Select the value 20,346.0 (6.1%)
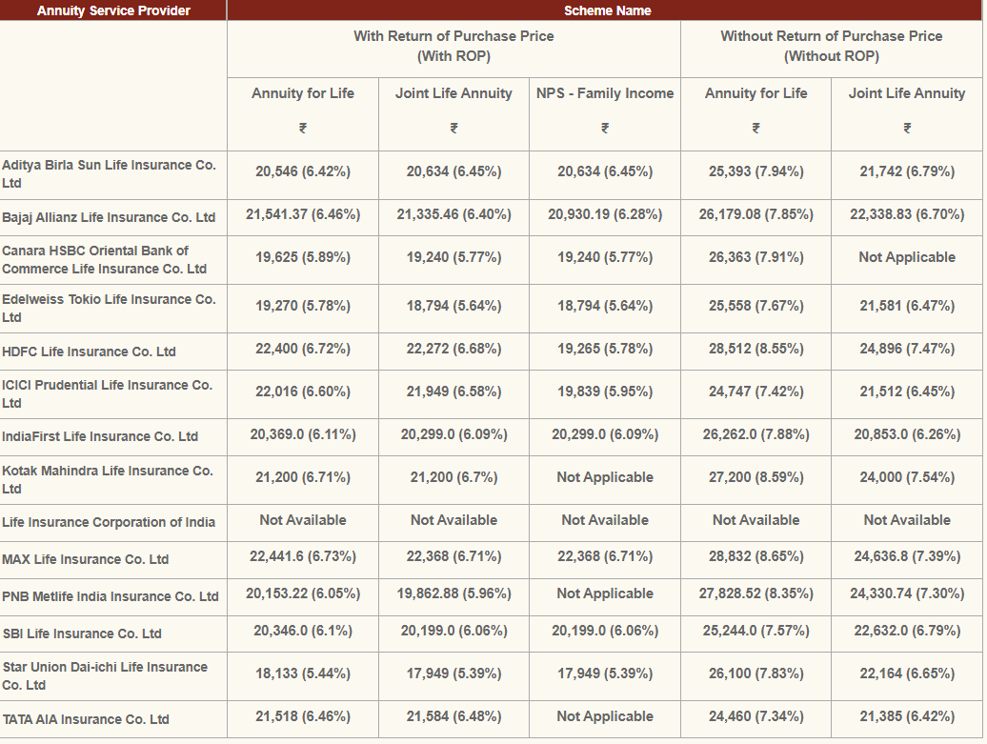 point(303,630)
